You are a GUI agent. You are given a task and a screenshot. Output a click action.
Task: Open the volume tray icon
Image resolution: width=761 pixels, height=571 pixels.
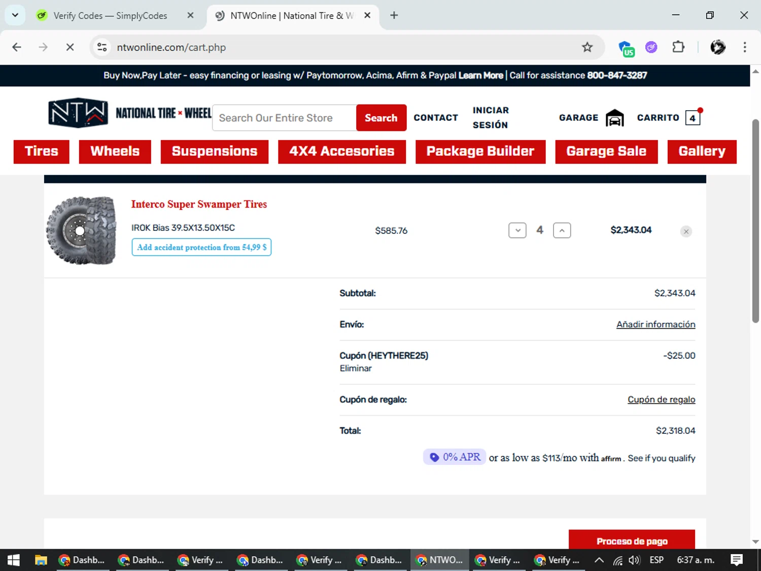(634, 560)
